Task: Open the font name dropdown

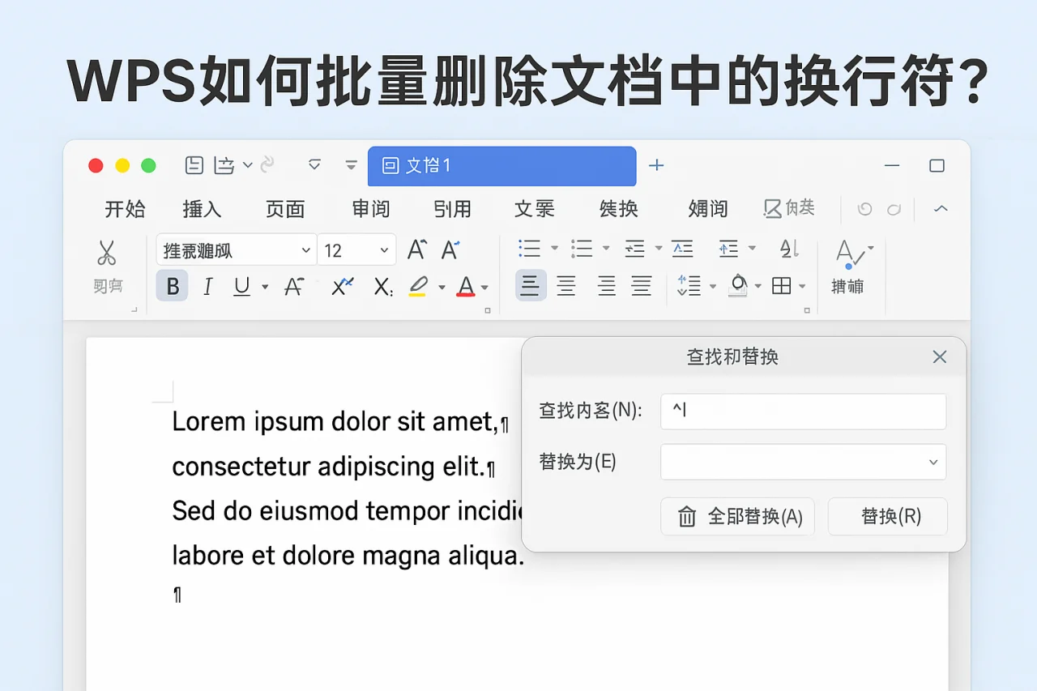Action: click(306, 251)
